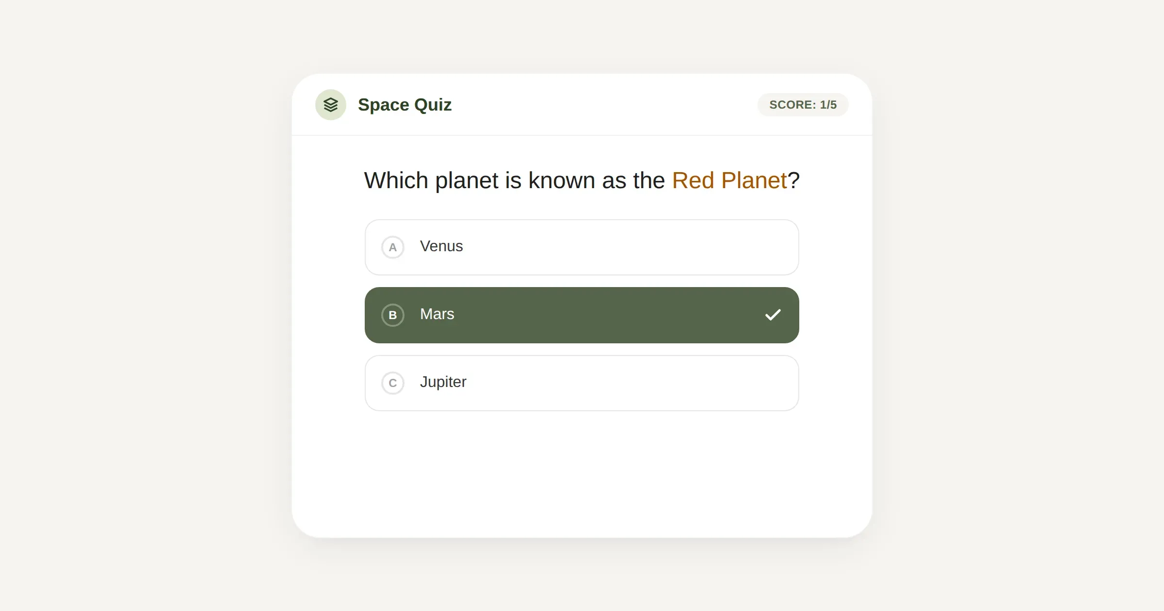The width and height of the screenshot is (1164, 611).
Task: Click the circled letter B badge
Action: [x=393, y=315]
